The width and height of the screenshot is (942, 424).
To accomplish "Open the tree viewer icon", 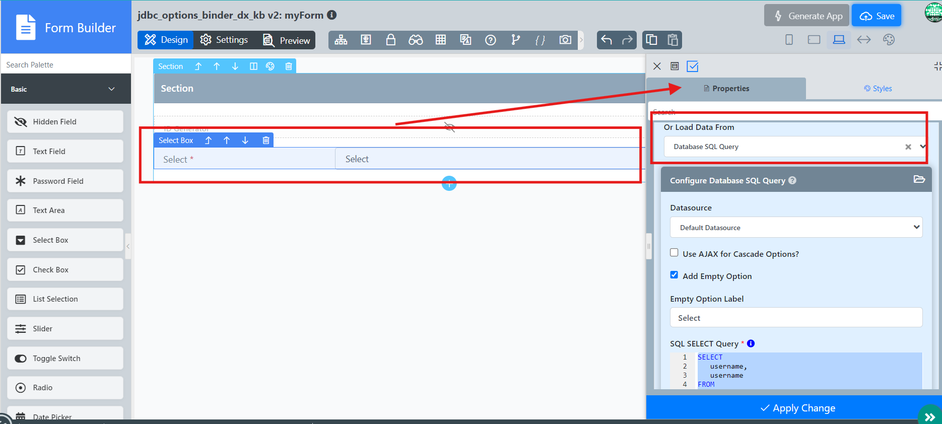I will pos(341,40).
